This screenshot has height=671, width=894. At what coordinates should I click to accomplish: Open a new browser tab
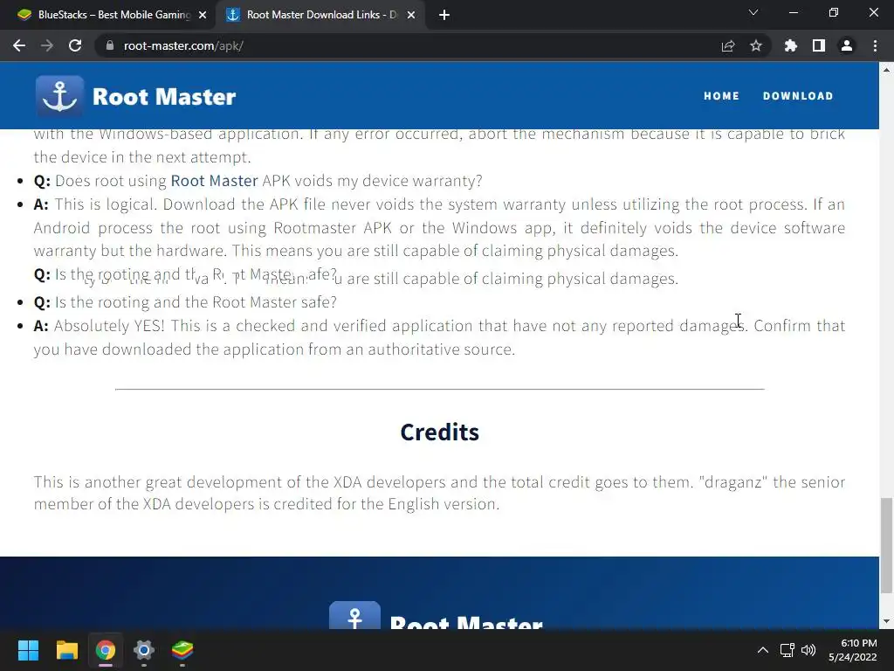444,15
